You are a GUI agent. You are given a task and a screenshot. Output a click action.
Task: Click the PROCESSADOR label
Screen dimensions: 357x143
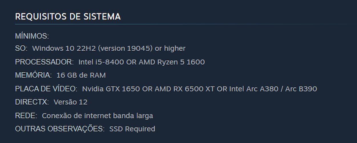44,62
